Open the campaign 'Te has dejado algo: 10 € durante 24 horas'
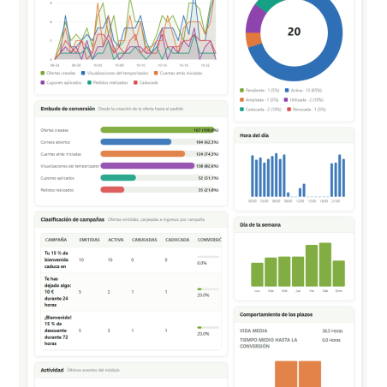 click(x=57, y=292)
